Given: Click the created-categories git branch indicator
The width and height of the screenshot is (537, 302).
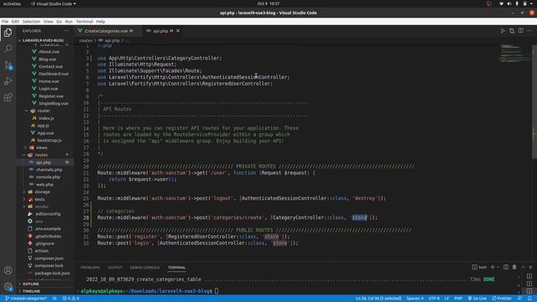Looking at the screenshot, I should click(x=26, y=299).
